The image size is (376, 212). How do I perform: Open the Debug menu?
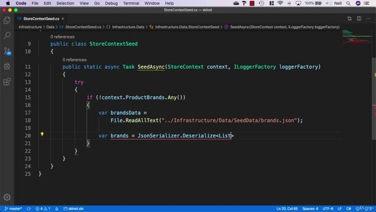tap(111, 3)
